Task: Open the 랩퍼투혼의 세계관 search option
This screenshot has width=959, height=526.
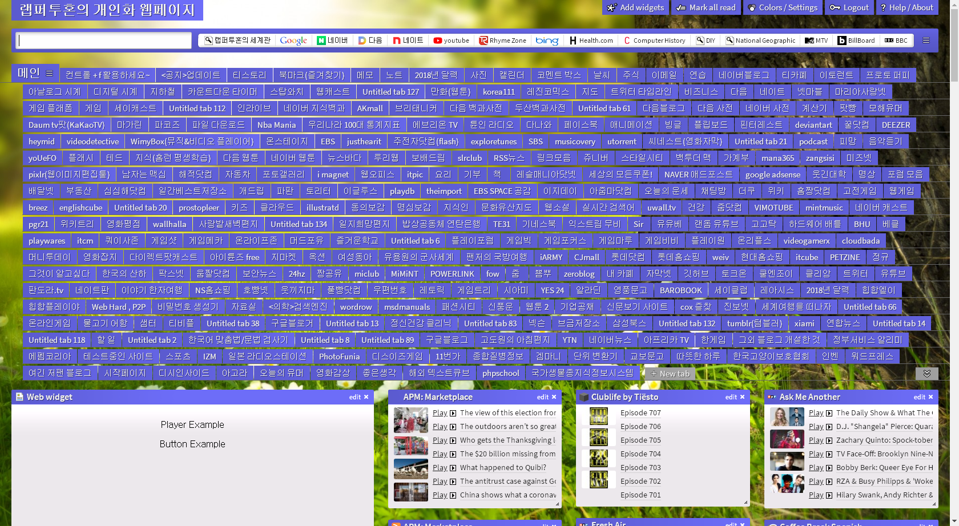Action: (237, 41)
